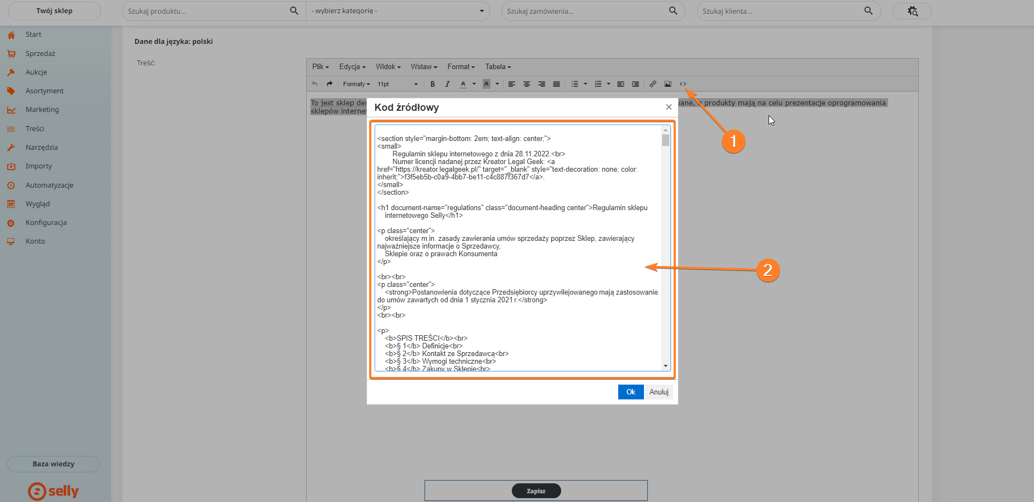This screenshot has height=502, width=1034.
Task: Expand the Formaty dropdown
Action: [x=356, y=84]
